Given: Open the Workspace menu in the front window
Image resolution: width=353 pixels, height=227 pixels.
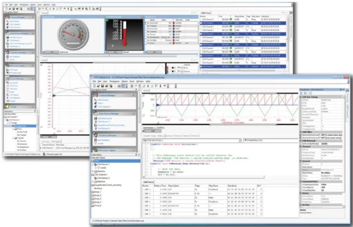Looking at the screenshot, I should pos(115,81).
